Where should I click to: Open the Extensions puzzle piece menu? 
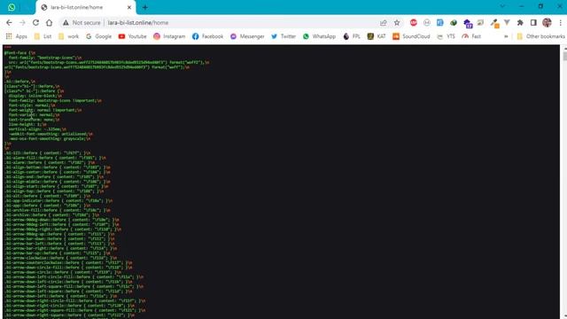pyautogui.click(x=520, y=22)
